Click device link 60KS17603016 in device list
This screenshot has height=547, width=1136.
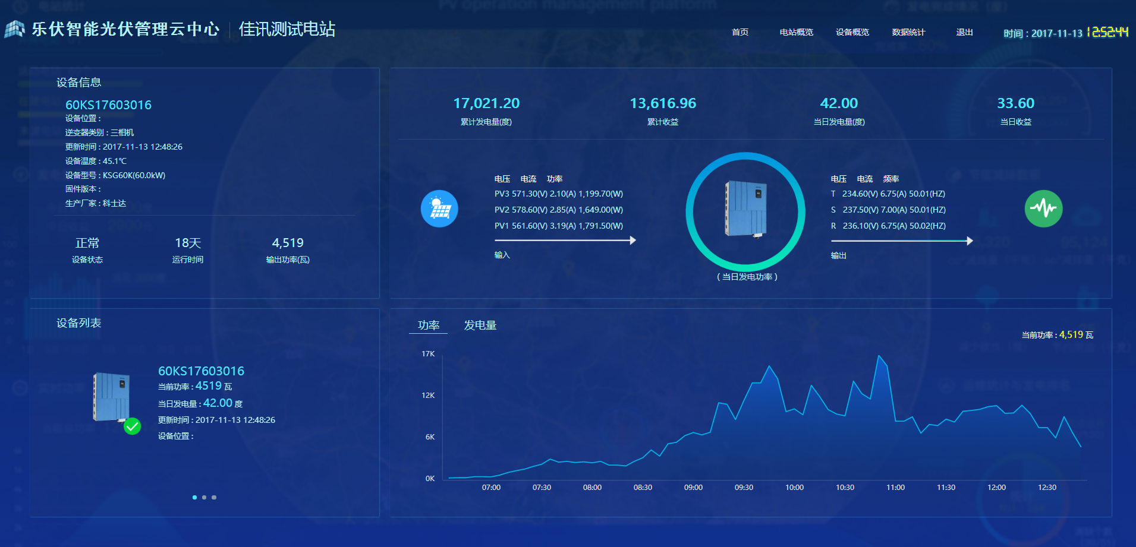201,371
